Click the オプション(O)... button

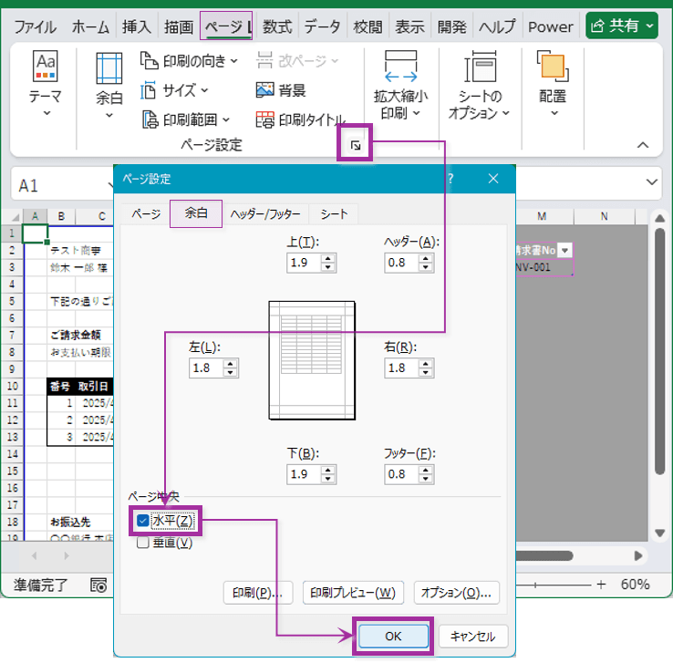[457, 593]
